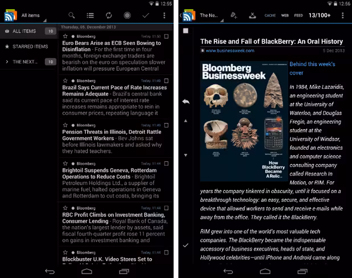This screenshot has width=352, height=278.
Task: Tap the refresh sync icon
Action: [109, 15]
